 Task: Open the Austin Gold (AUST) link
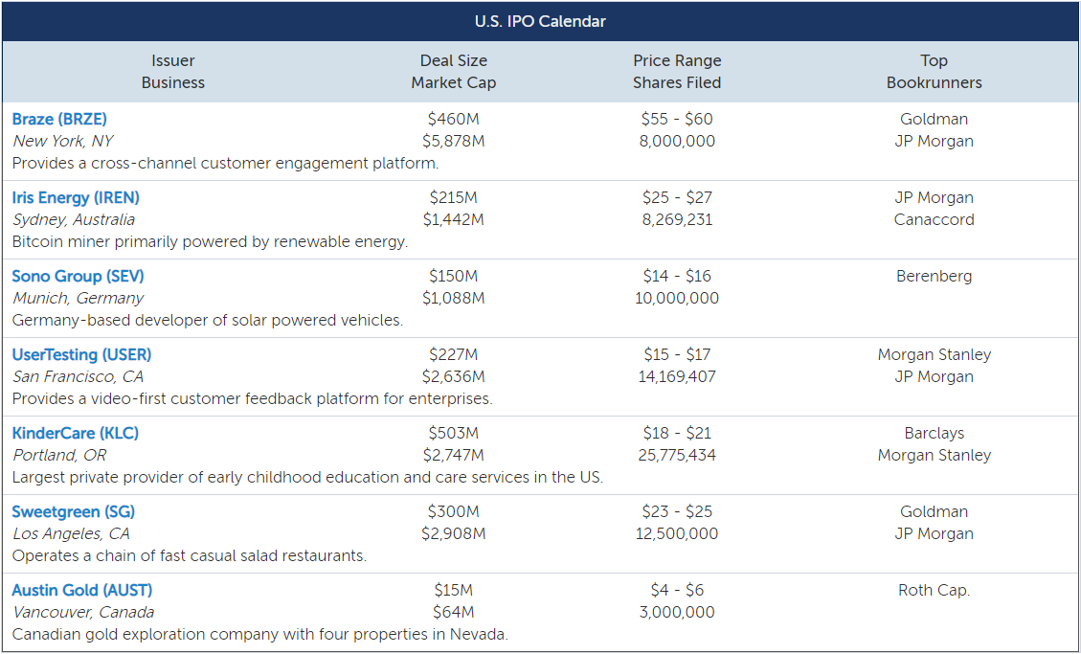[x=82, y=591]
